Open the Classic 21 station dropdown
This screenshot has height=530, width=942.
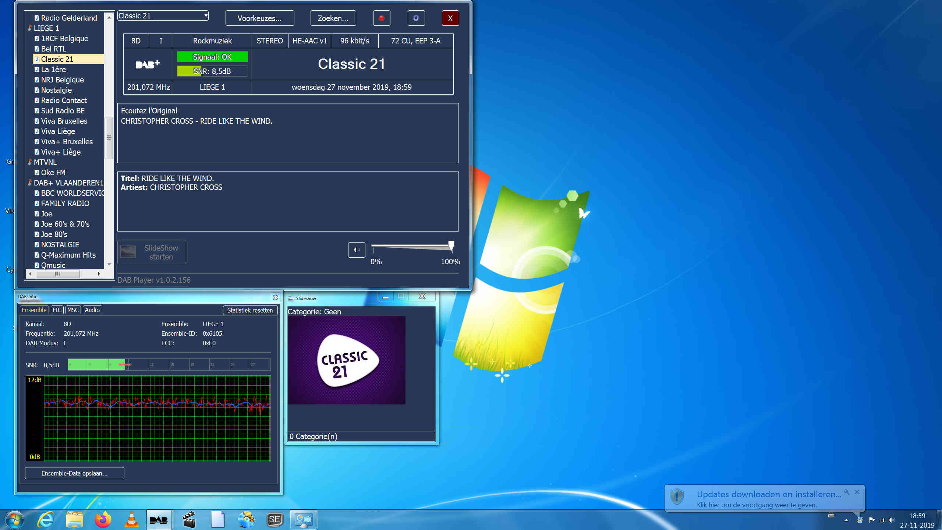[x=163, y=16]
